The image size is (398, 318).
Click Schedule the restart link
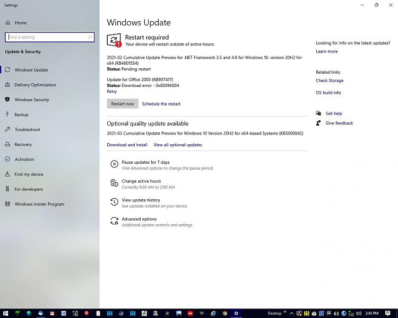(x=161, y=104)
